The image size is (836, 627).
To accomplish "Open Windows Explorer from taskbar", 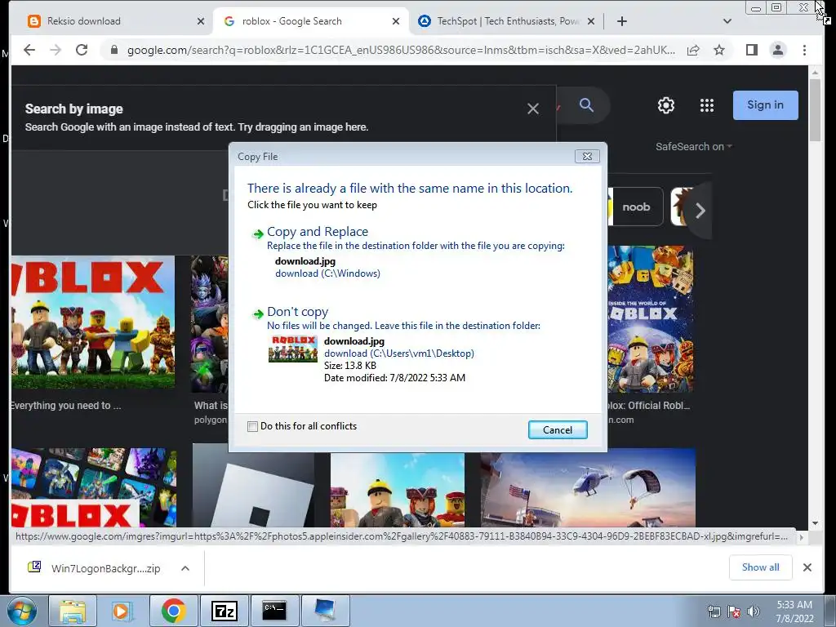I will click(73, 611).
